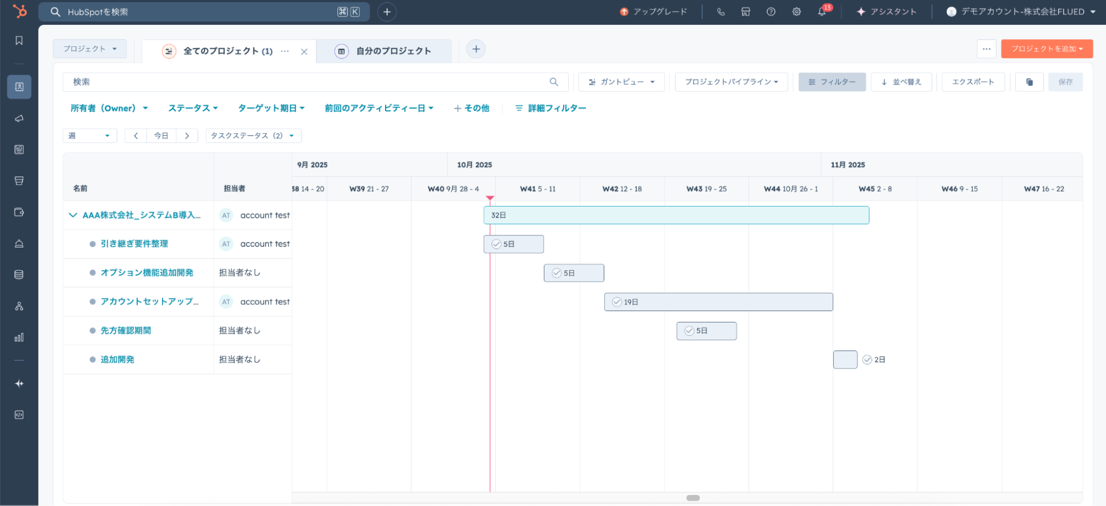
Task: Click the horizontal timeline scrollbar handle
Action: click(x=693, y=498)
